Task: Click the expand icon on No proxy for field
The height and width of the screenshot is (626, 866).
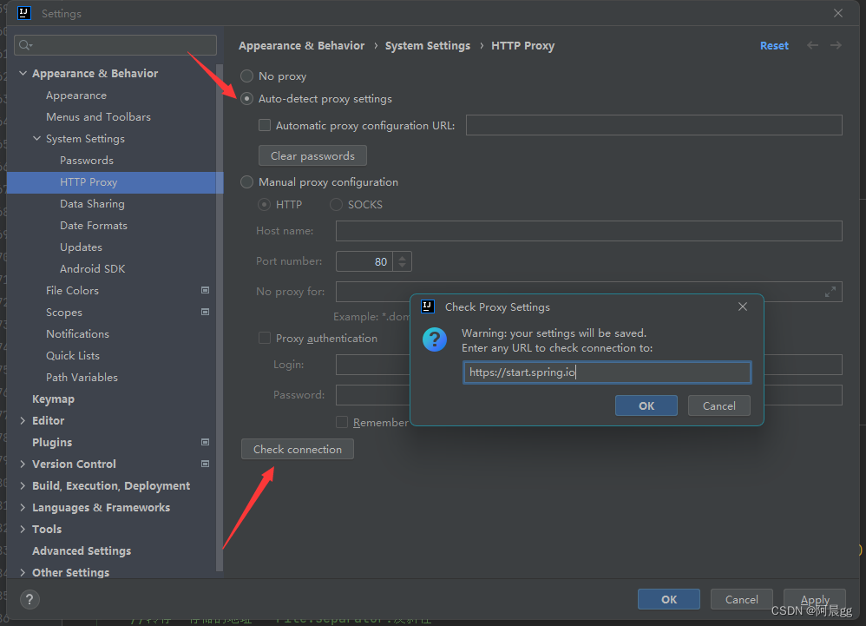Action: pyautogui.click(x=830, y=291)
